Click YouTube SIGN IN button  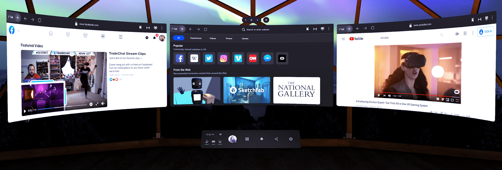(x=486, y=32)
